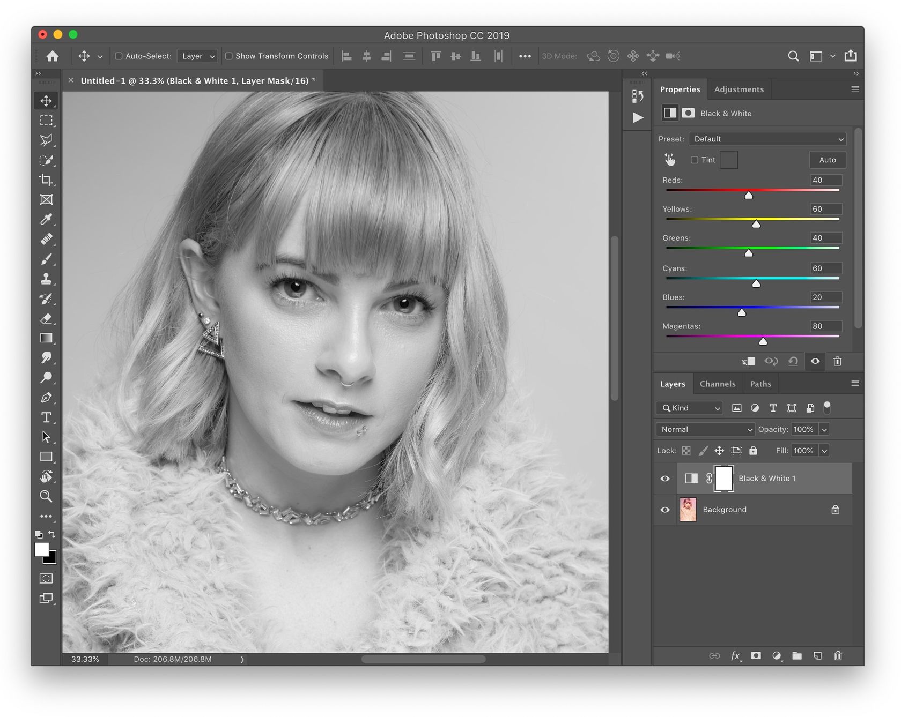Open the Fill slider dropdown arrow
Screen dimensions: 901x717
tap(824, 451)
